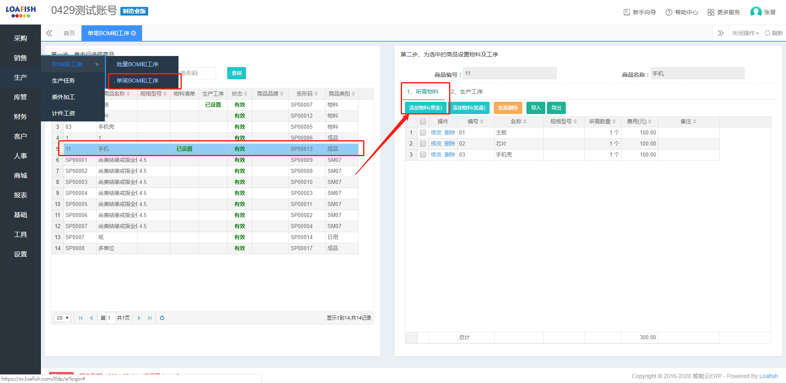
Task: Click 添加物料(单条) button
Action: pyautogui.click(x=426, y=108)
